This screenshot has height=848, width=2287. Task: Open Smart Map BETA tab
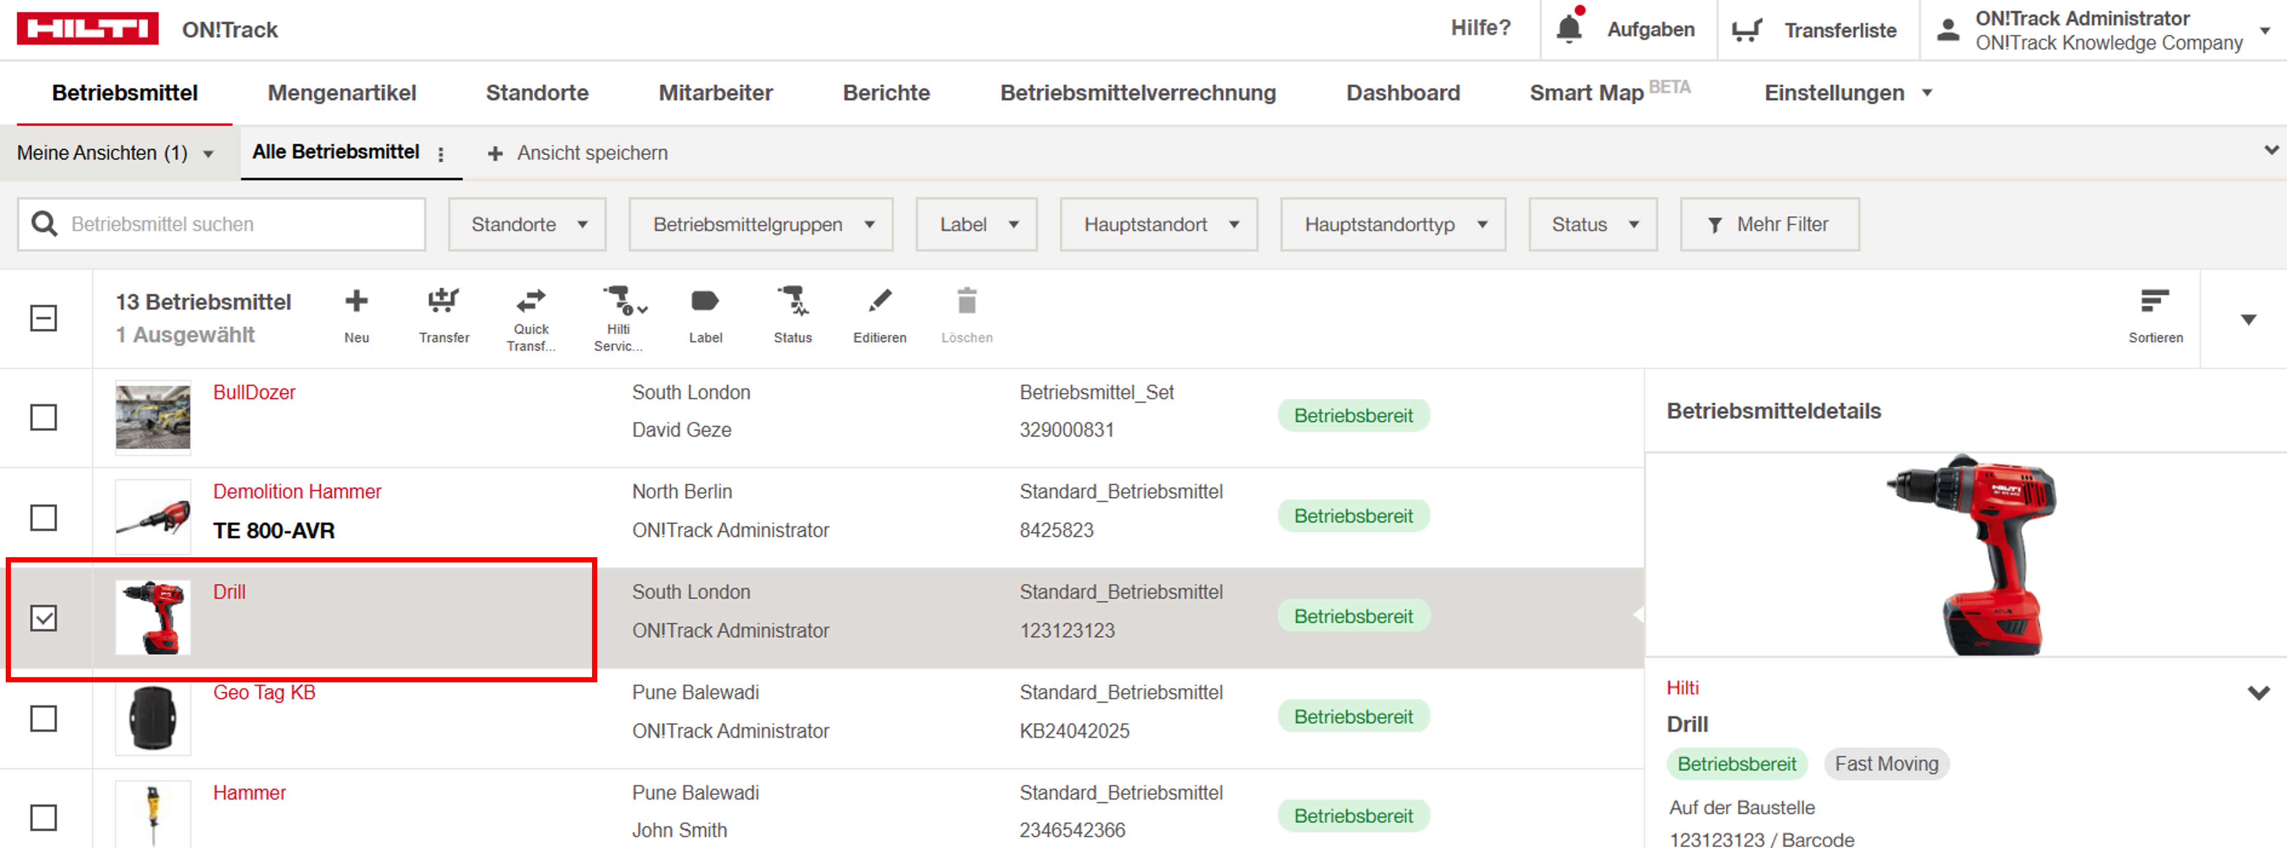pos(1610,91)
